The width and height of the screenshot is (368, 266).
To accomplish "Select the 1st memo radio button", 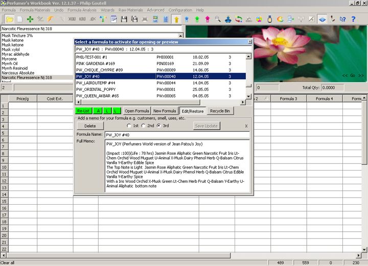I will tap(129, 126).
